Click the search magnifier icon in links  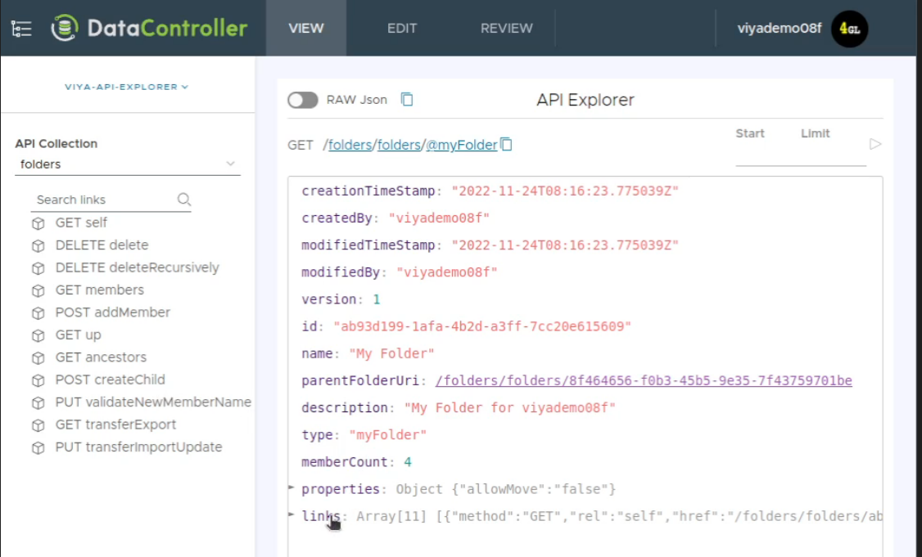click(x=184, y=200)
